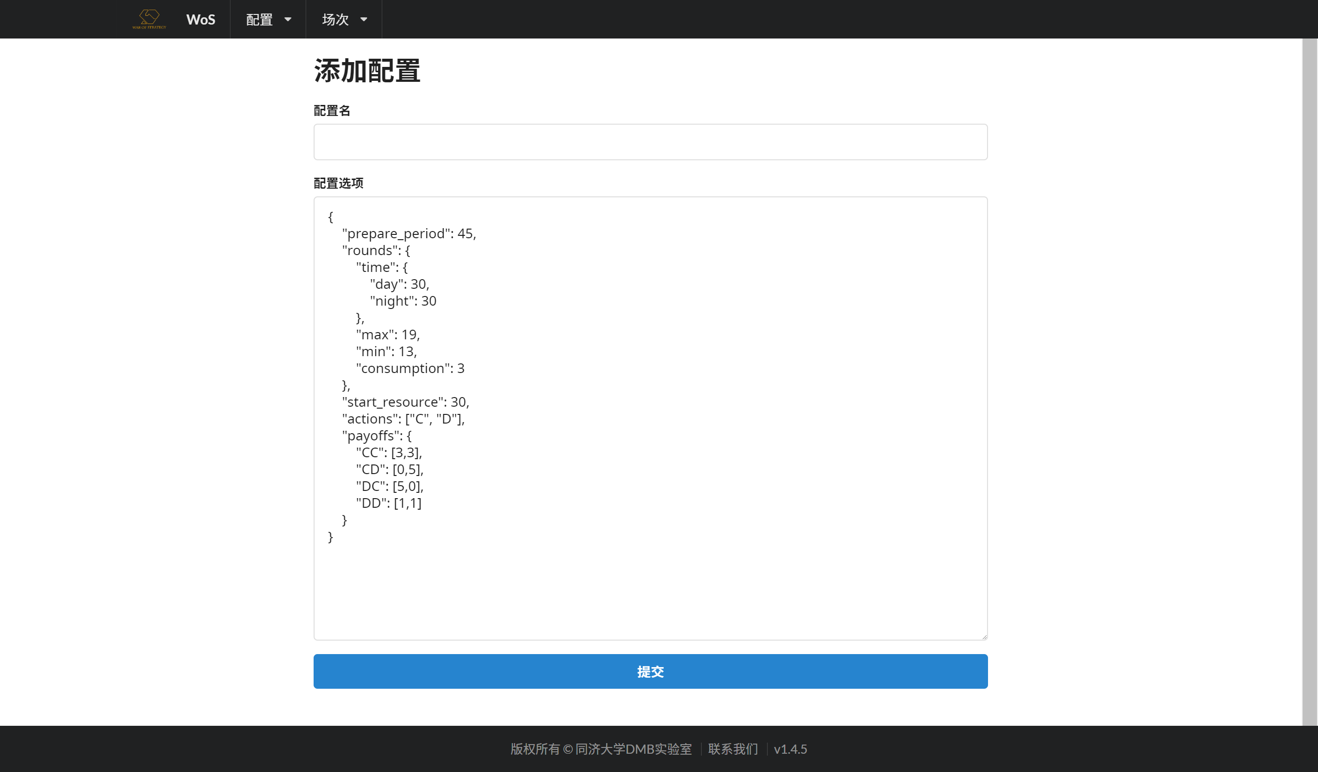Screen dimensions: 1318x772
Task: Grab the textarea resize handle corner
Action: coord(984,637)
